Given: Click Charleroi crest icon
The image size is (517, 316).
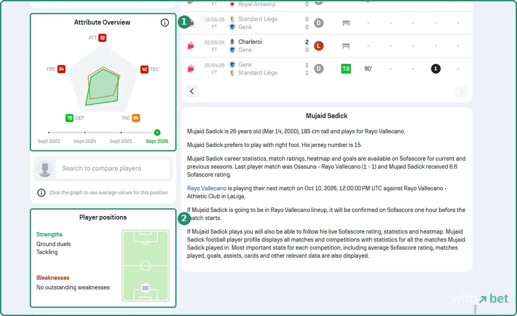Looking at the screenshot, I should tap(232, 42).
